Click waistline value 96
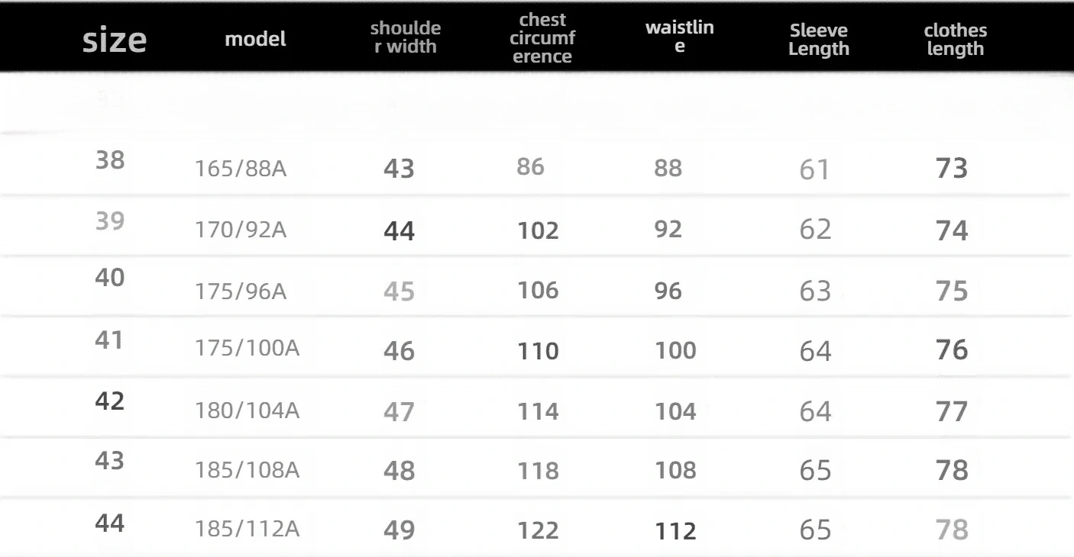 [668, 291]
